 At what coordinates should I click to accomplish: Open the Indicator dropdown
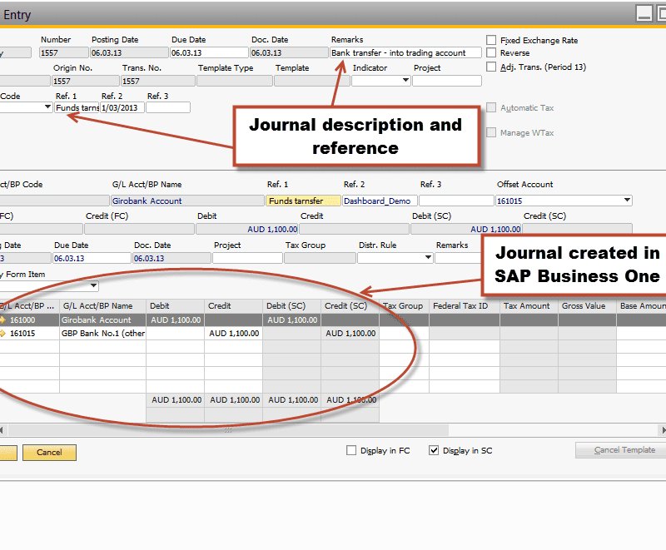(405, 81)
